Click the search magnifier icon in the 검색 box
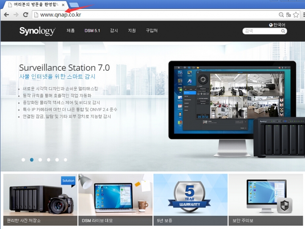The height and width of the screenshot is (229, 305). click(x=283, y=31)
